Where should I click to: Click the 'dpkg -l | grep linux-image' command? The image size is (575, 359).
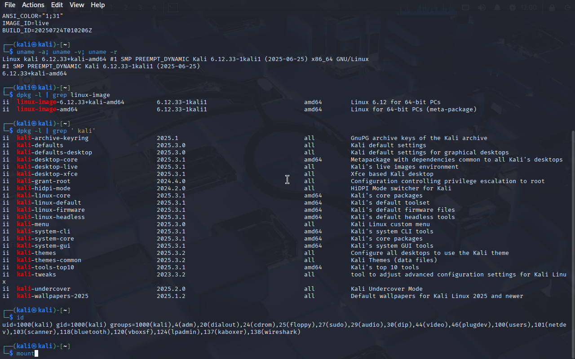[63, 95]
